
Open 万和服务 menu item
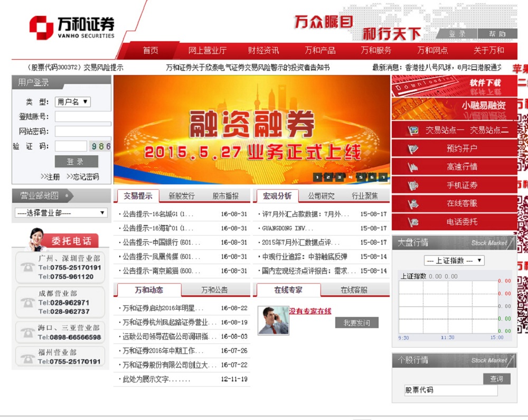pos(376,51)
